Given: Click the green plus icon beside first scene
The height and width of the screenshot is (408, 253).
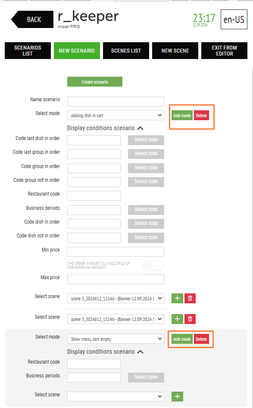Looking at the screenshot, I should coord(177,298).
